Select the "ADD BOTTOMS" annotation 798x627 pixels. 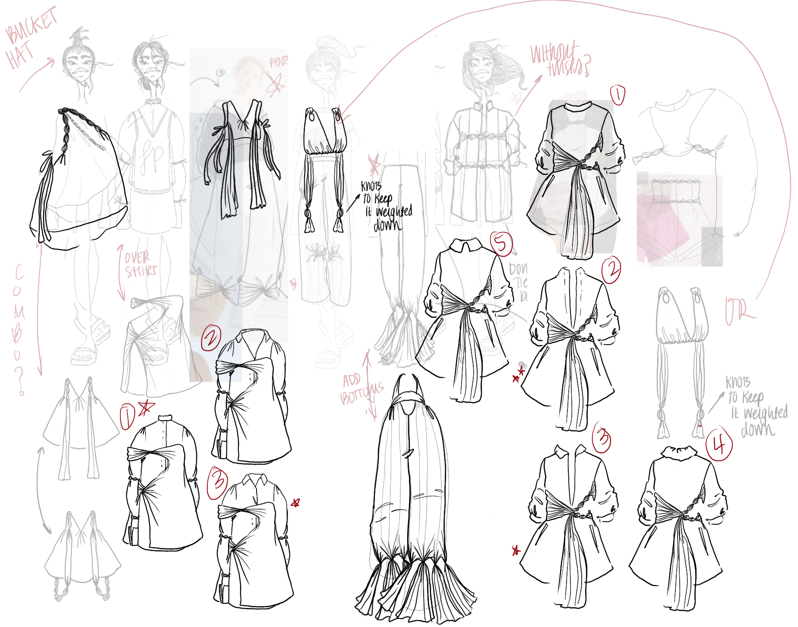[362, 389]
